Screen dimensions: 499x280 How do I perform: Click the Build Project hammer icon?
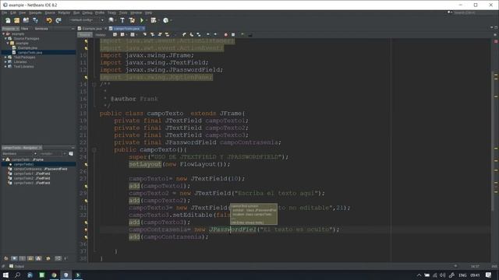pos(122,20)
